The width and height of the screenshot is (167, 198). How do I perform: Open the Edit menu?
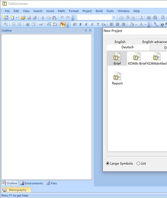pyautogui.click(x=16, y=11)
